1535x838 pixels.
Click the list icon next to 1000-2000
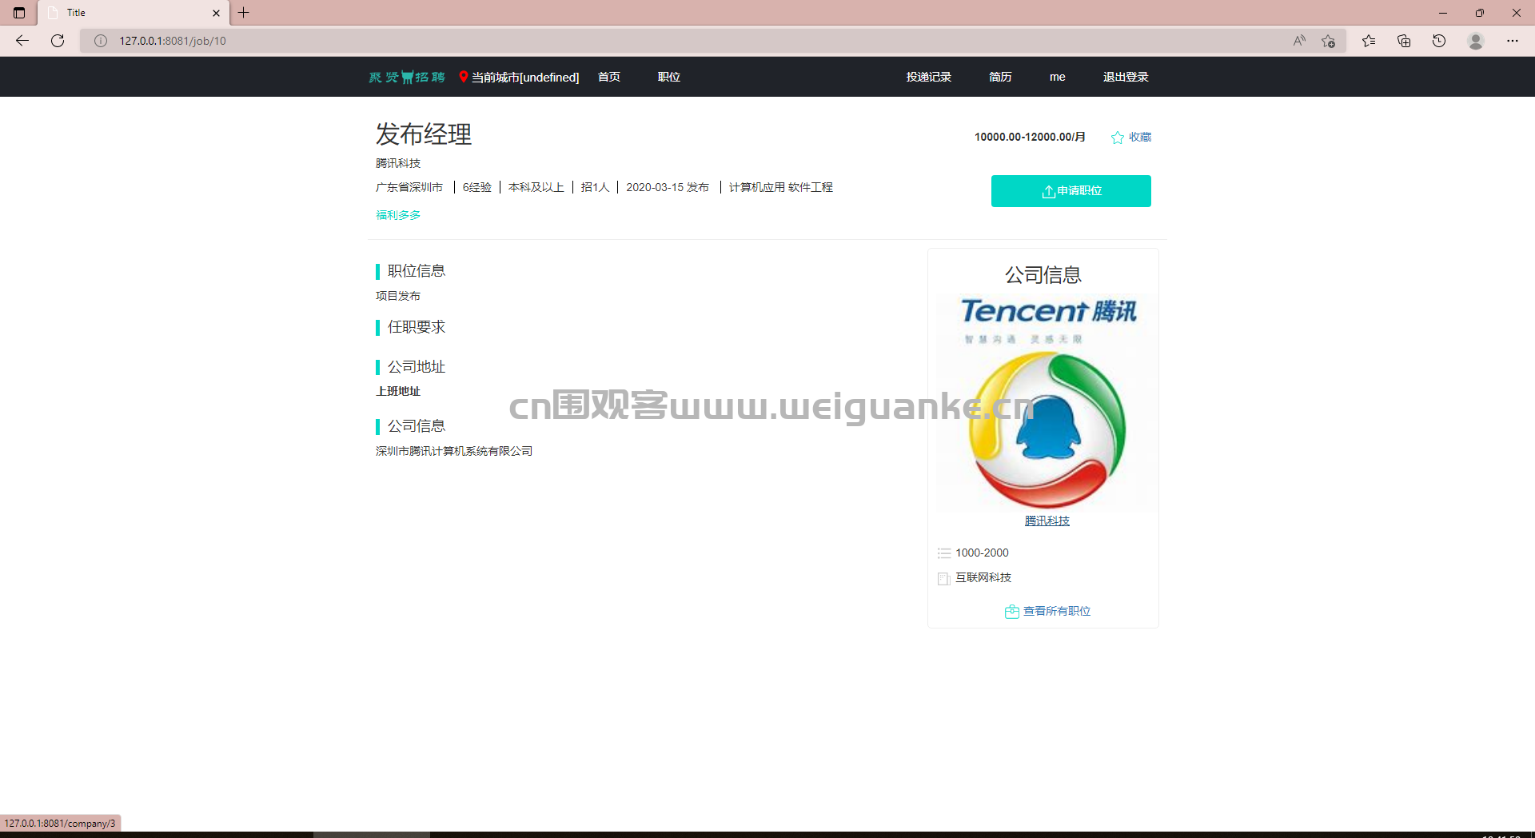pyautogui.click(x=944, y=553)
